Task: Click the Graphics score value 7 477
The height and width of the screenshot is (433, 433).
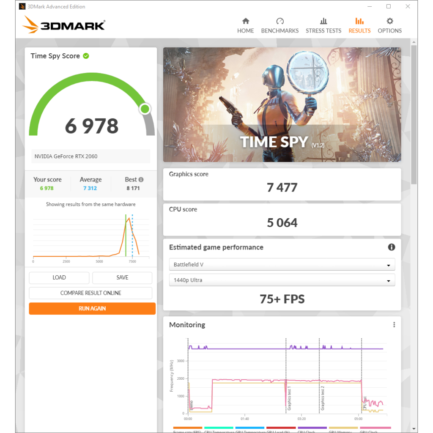Action: coord(282,188)
